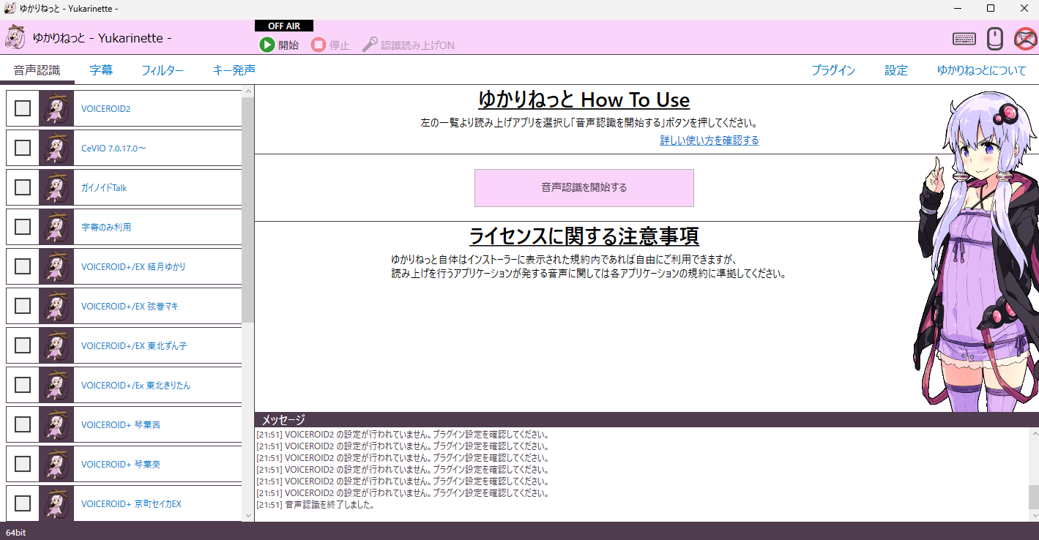The height and width of the screenshot is (540, 1039).
Task: Check the ガイノイドTalk checkbox
Action: (23, 187)
